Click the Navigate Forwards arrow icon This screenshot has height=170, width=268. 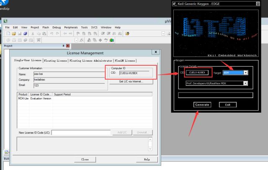point(70,33)
